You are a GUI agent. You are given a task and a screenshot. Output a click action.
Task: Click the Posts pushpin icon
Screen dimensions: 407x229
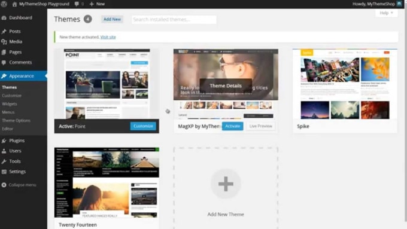(x=4, y=31)
